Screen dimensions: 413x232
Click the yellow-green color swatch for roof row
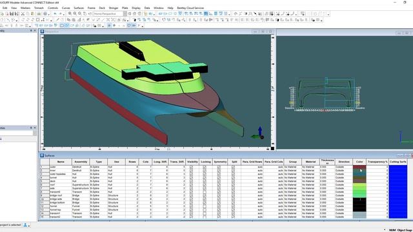359,185
